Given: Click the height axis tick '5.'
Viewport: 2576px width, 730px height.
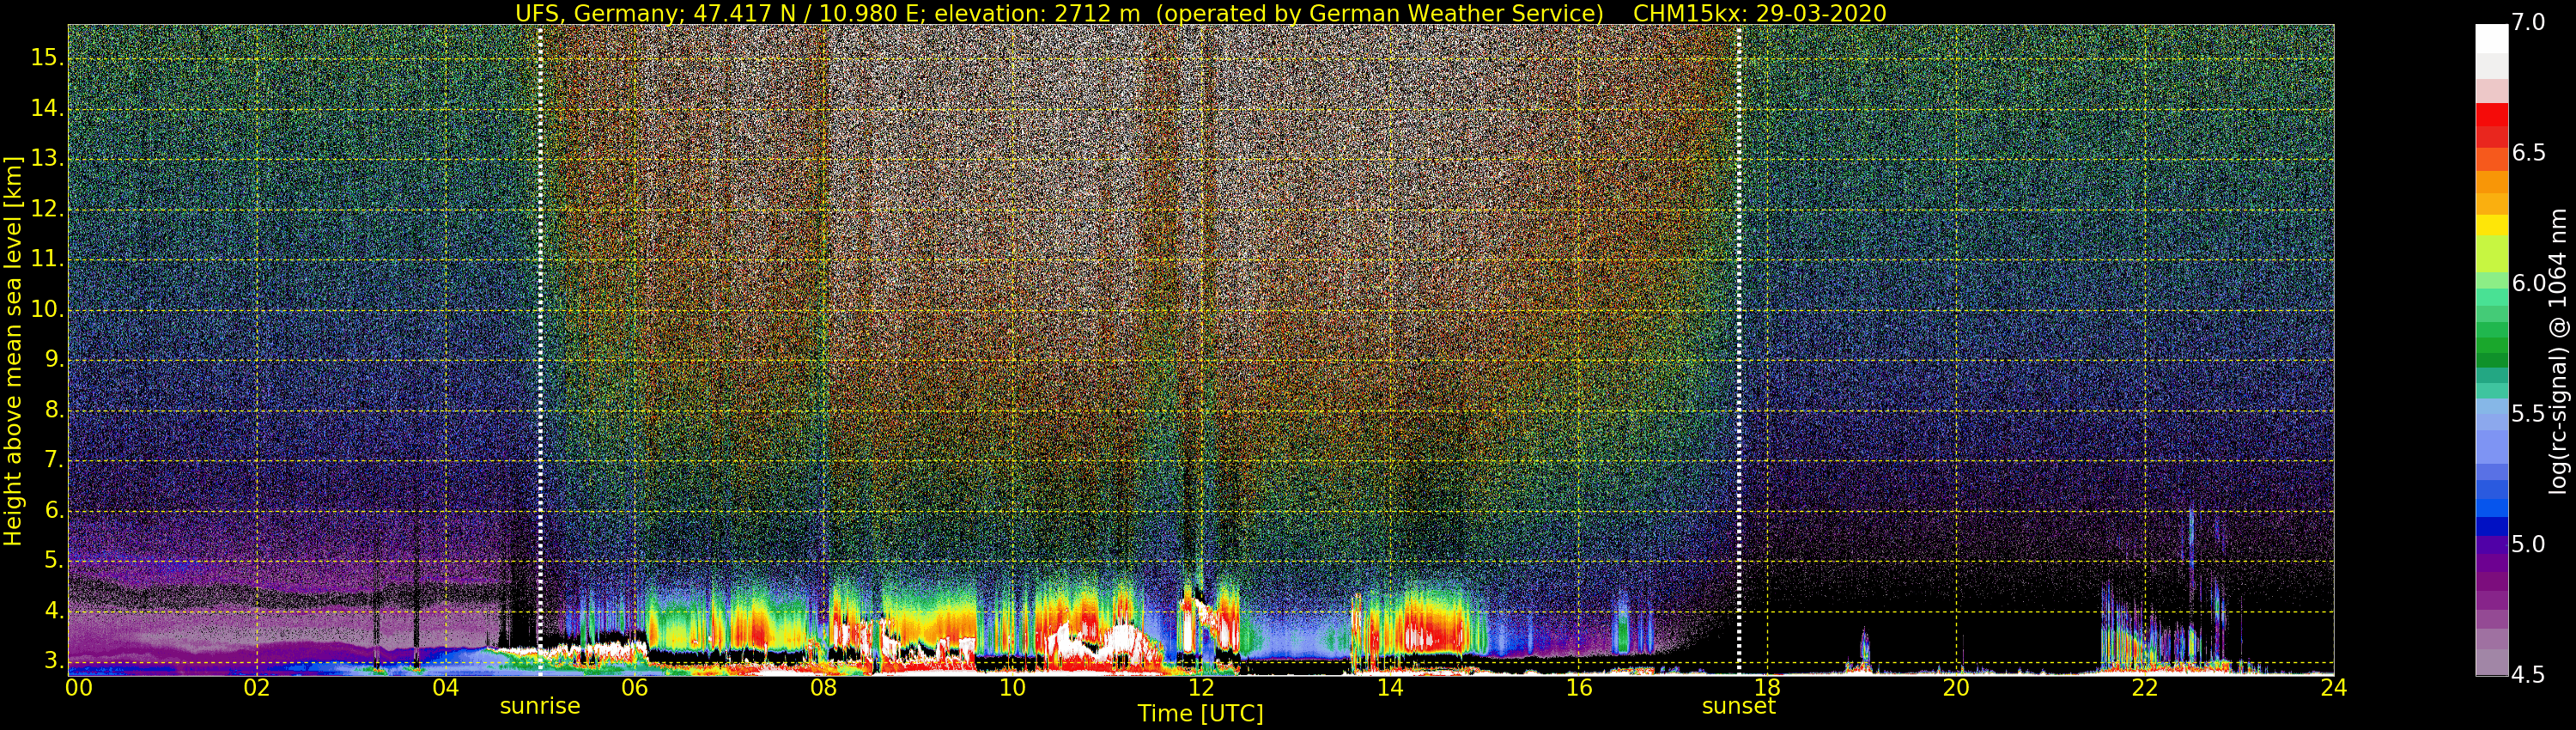Looking at the screenshot, I should pyautogui.click(x=54, y=560).
